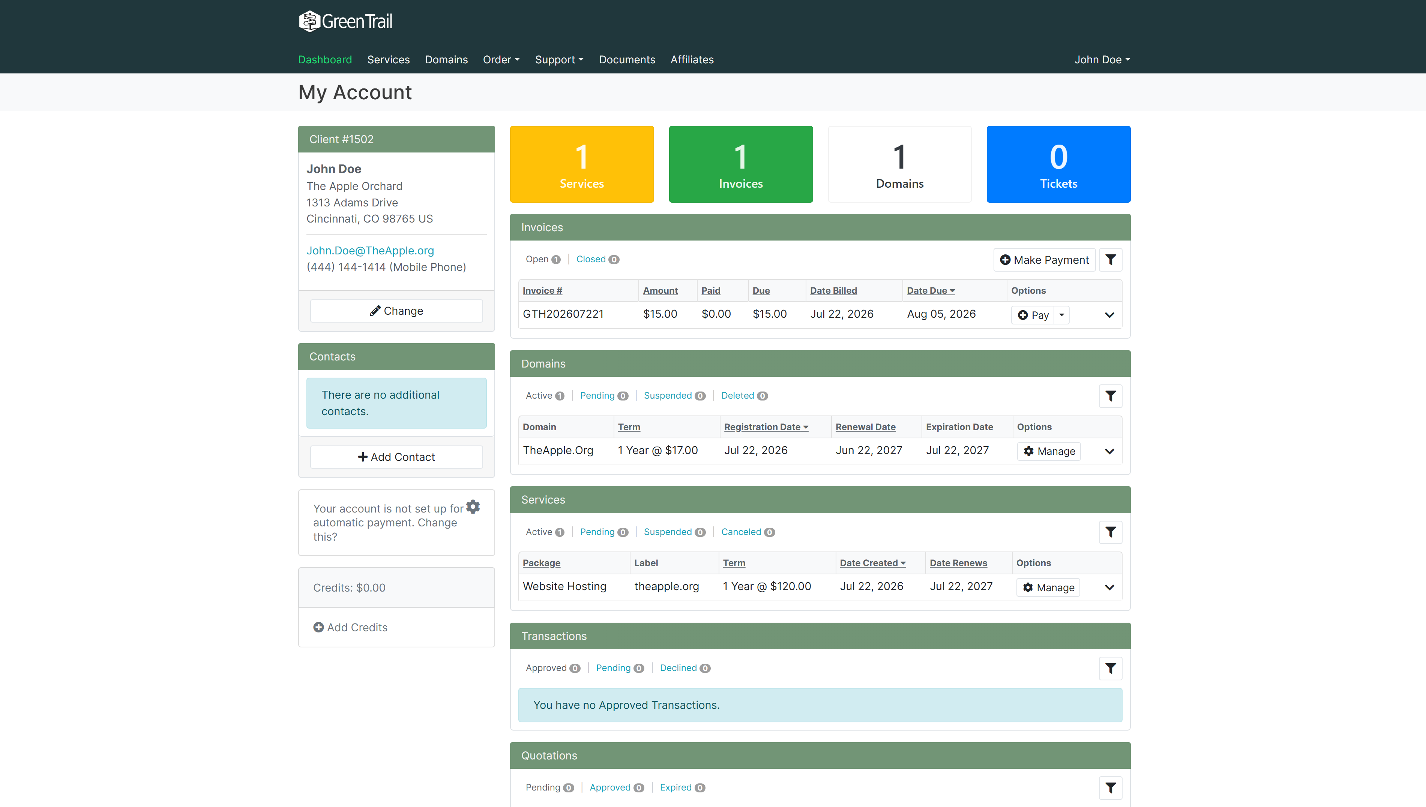Select Expired quotations tab

(x=682, y=788)
